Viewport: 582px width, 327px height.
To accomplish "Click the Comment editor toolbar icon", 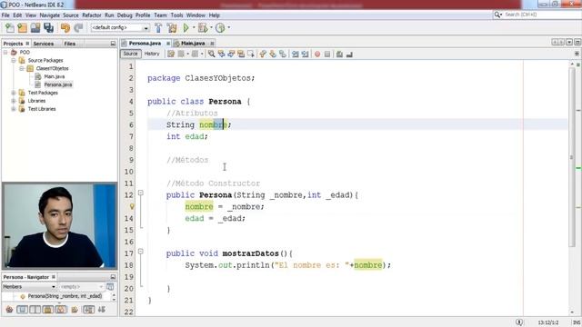I will click(339, 54).
